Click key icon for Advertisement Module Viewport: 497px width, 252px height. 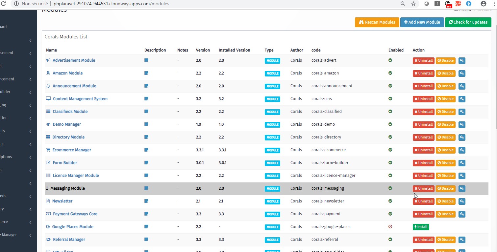(x=462, y=60)
